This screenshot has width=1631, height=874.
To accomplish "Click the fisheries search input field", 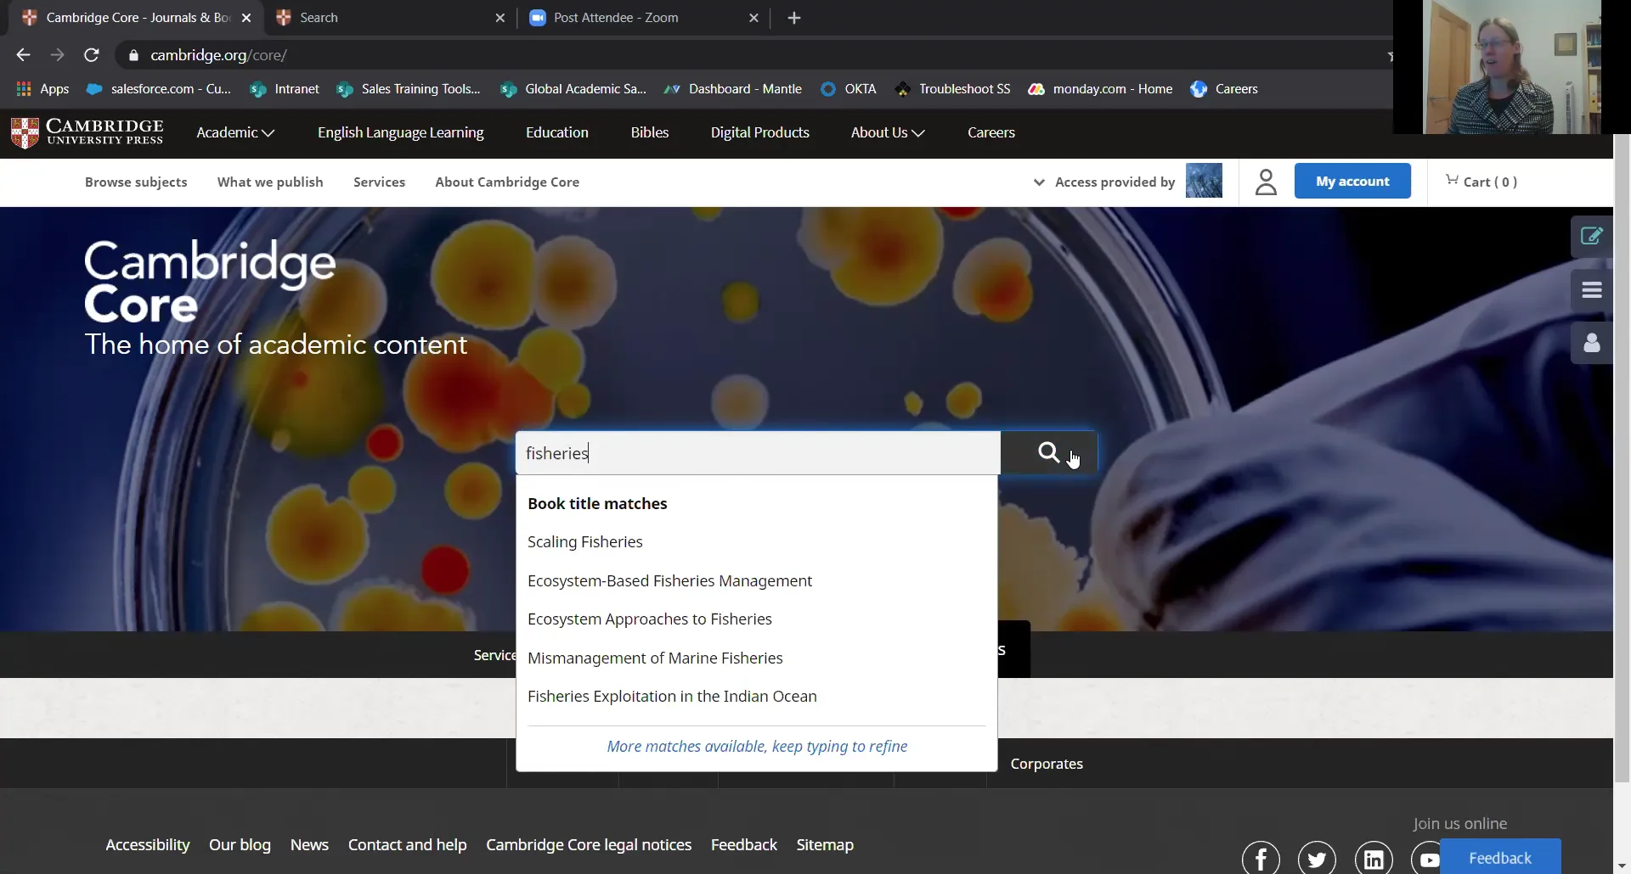I will pyautogui.click(x=758, y=452).
